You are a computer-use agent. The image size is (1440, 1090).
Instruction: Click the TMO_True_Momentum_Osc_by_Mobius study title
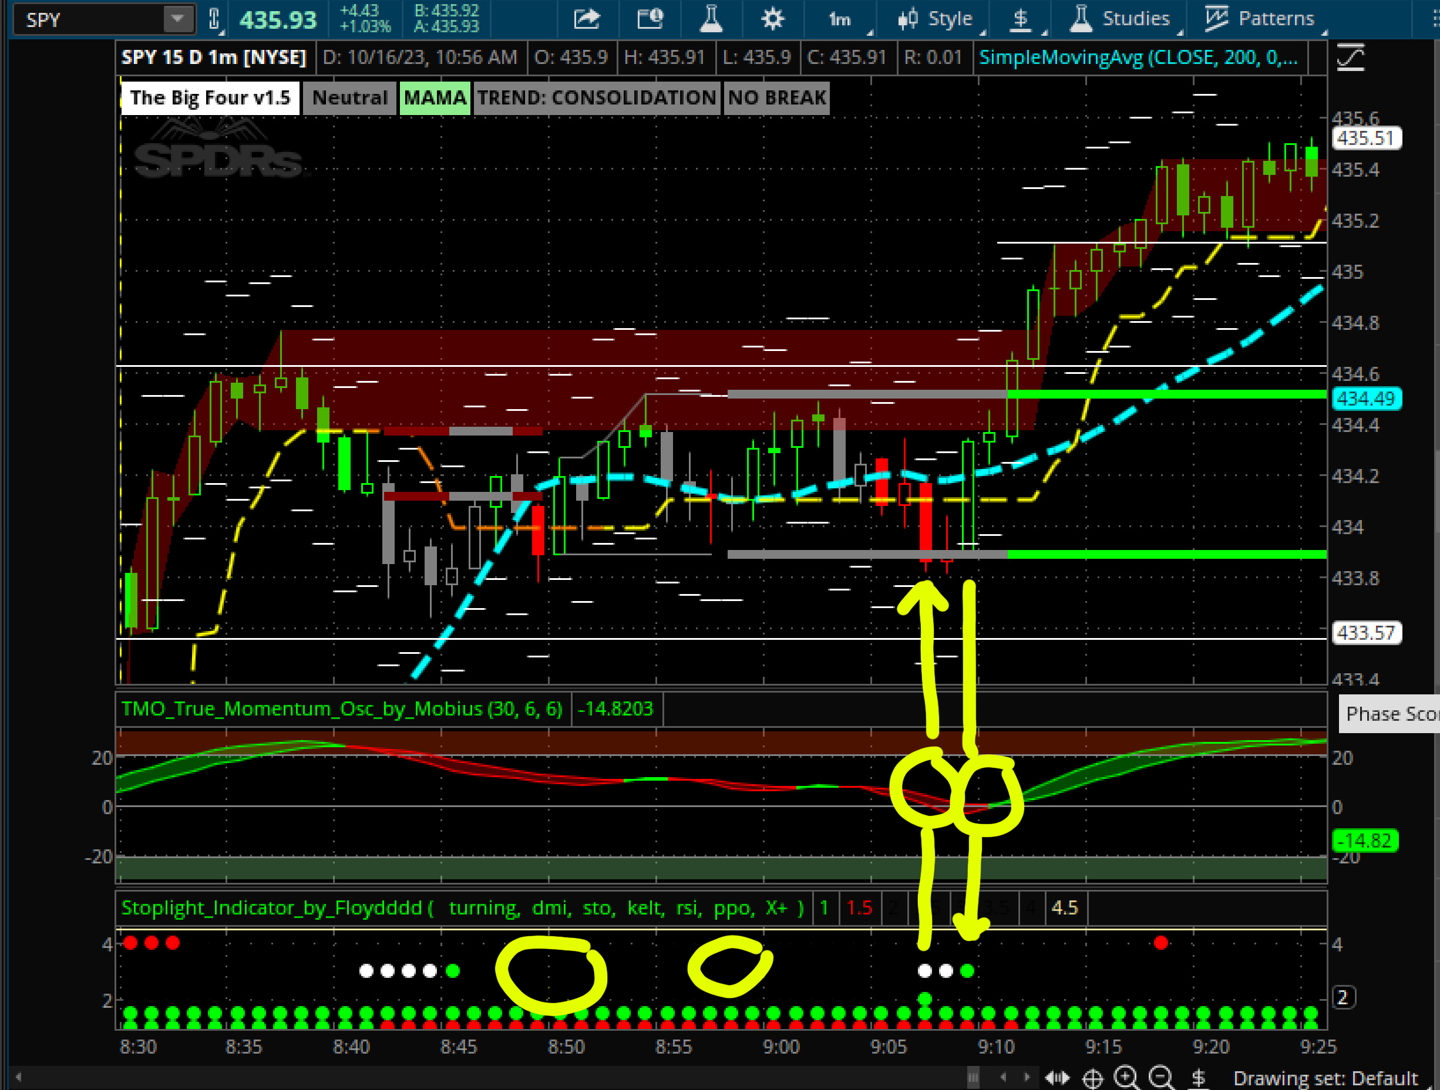click(x=342, y=708)
